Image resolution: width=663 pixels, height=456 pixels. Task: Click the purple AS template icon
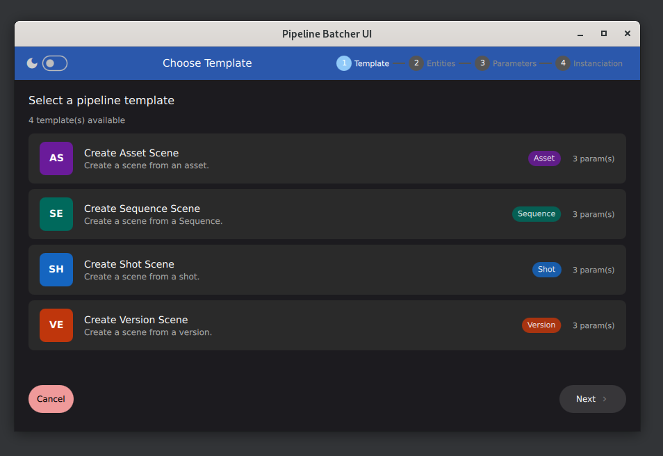(x=56, y=158)
